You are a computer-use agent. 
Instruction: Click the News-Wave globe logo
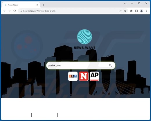[85, 37]
